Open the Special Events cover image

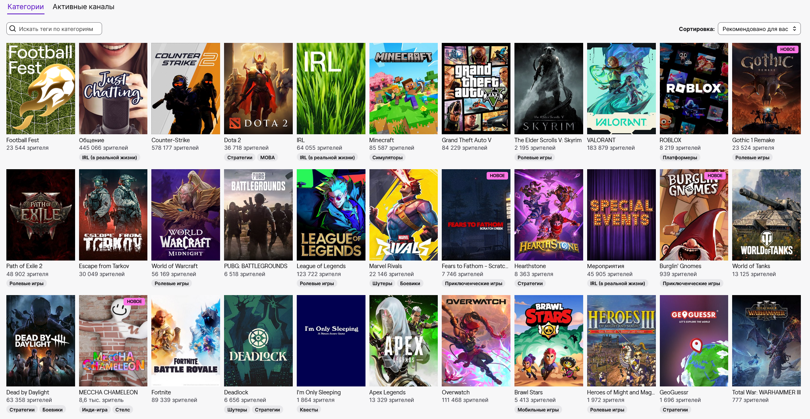click(x=621, y=215)
